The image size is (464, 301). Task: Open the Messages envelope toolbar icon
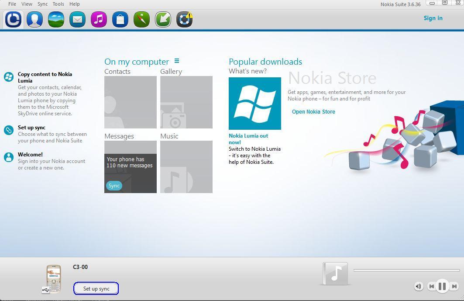(78, 20)
